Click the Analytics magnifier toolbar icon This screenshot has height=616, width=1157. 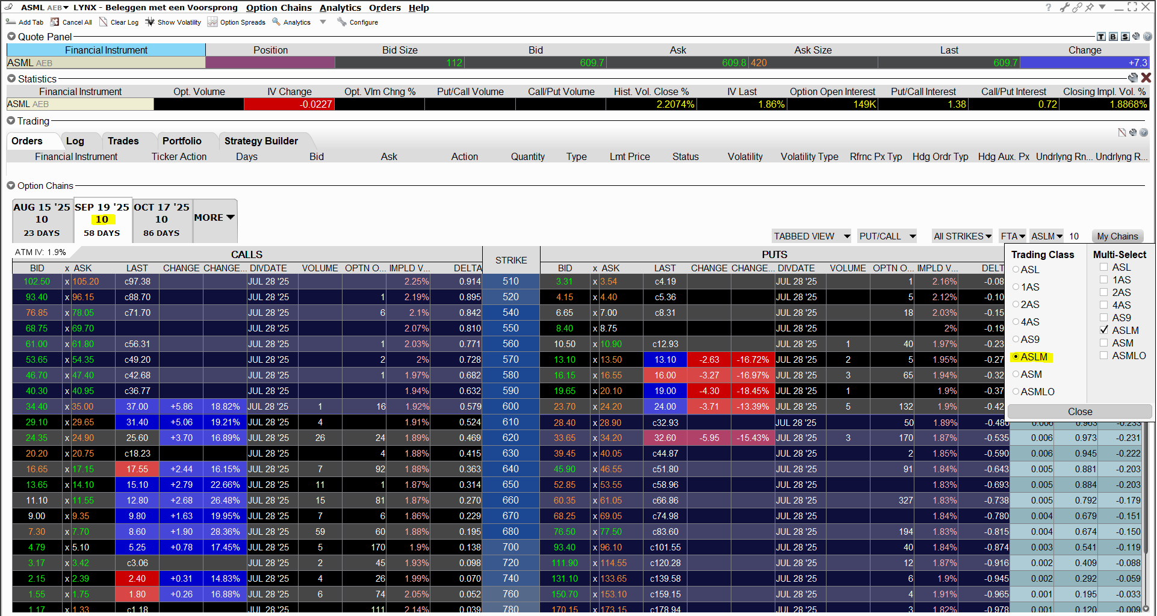point(276,22)
